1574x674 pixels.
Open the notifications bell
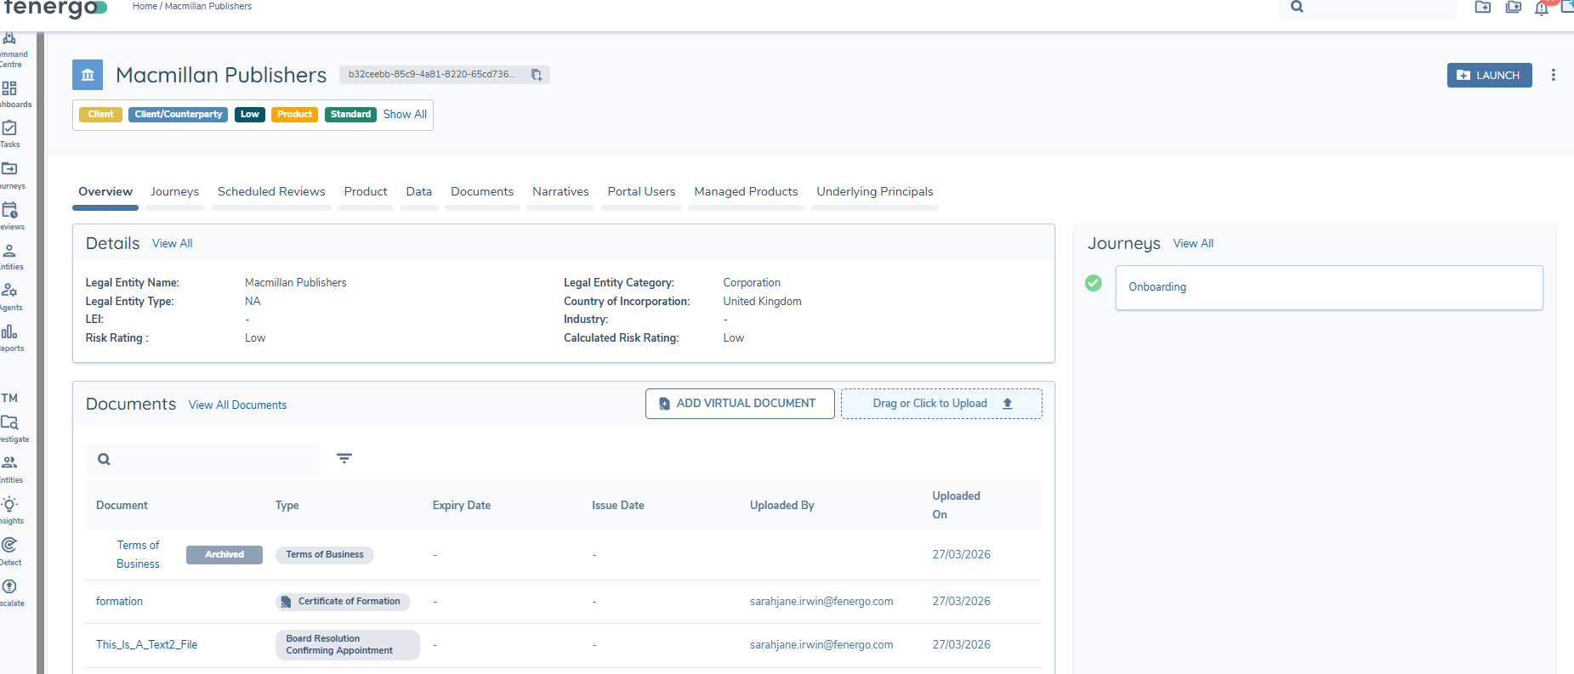(x=1542, y=8)
